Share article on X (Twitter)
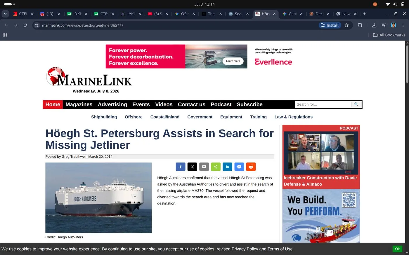The width and height of the screenshot is (409, 255). (192, 167)
